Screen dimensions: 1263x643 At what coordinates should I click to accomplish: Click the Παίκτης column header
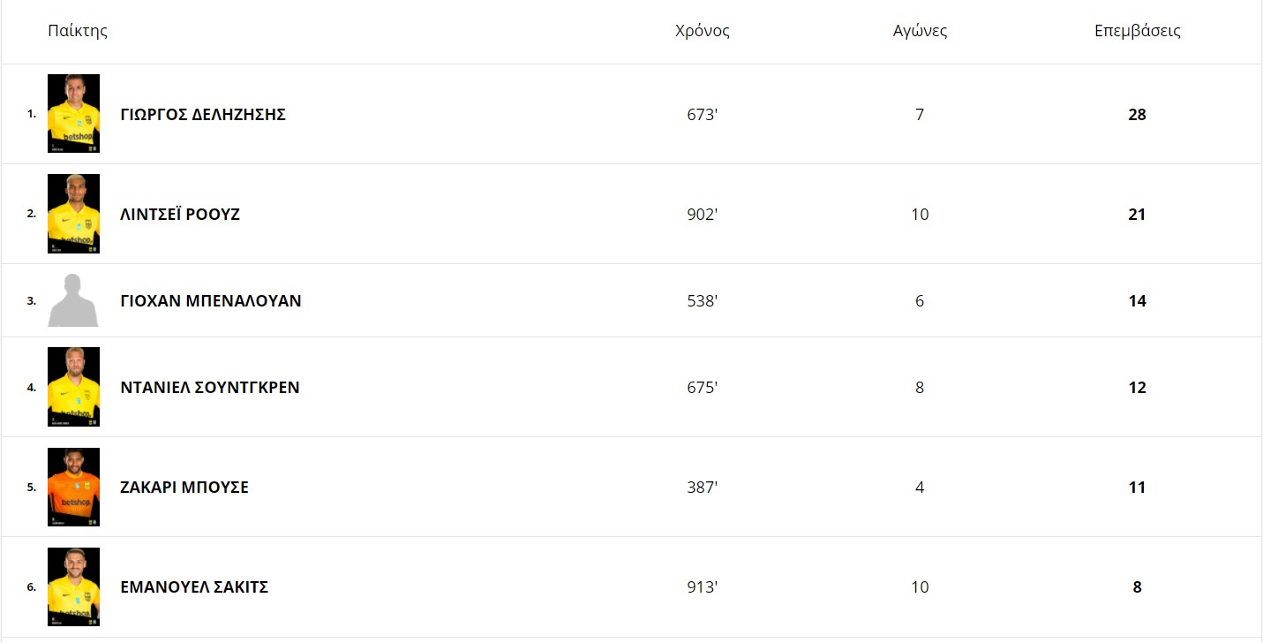coord(78,31)
